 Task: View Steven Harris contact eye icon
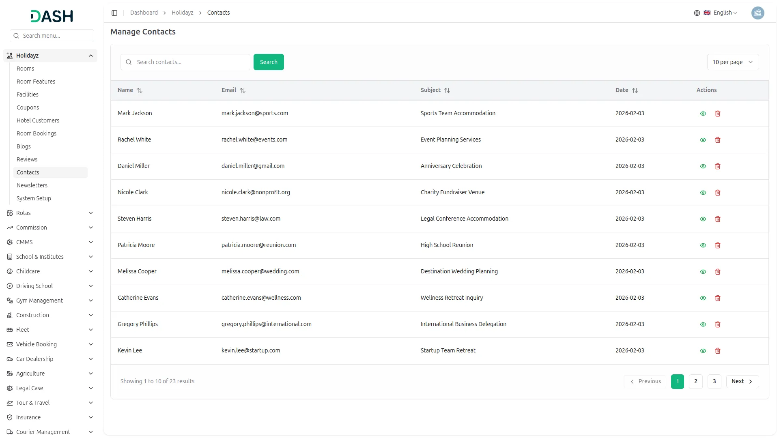(703, 219)
